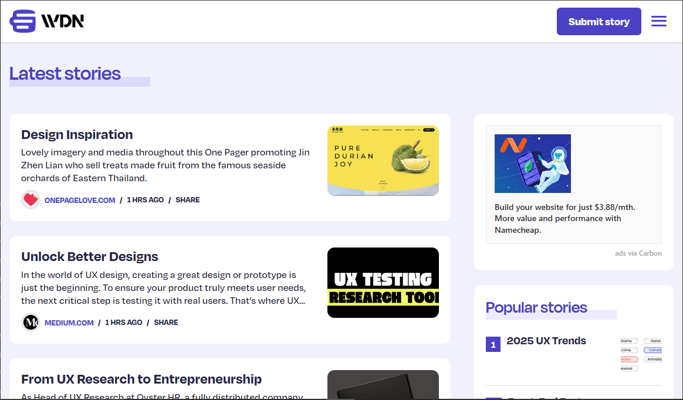Click the Unlock Better Designs description text
683x400 pixels.
point(163,288)
